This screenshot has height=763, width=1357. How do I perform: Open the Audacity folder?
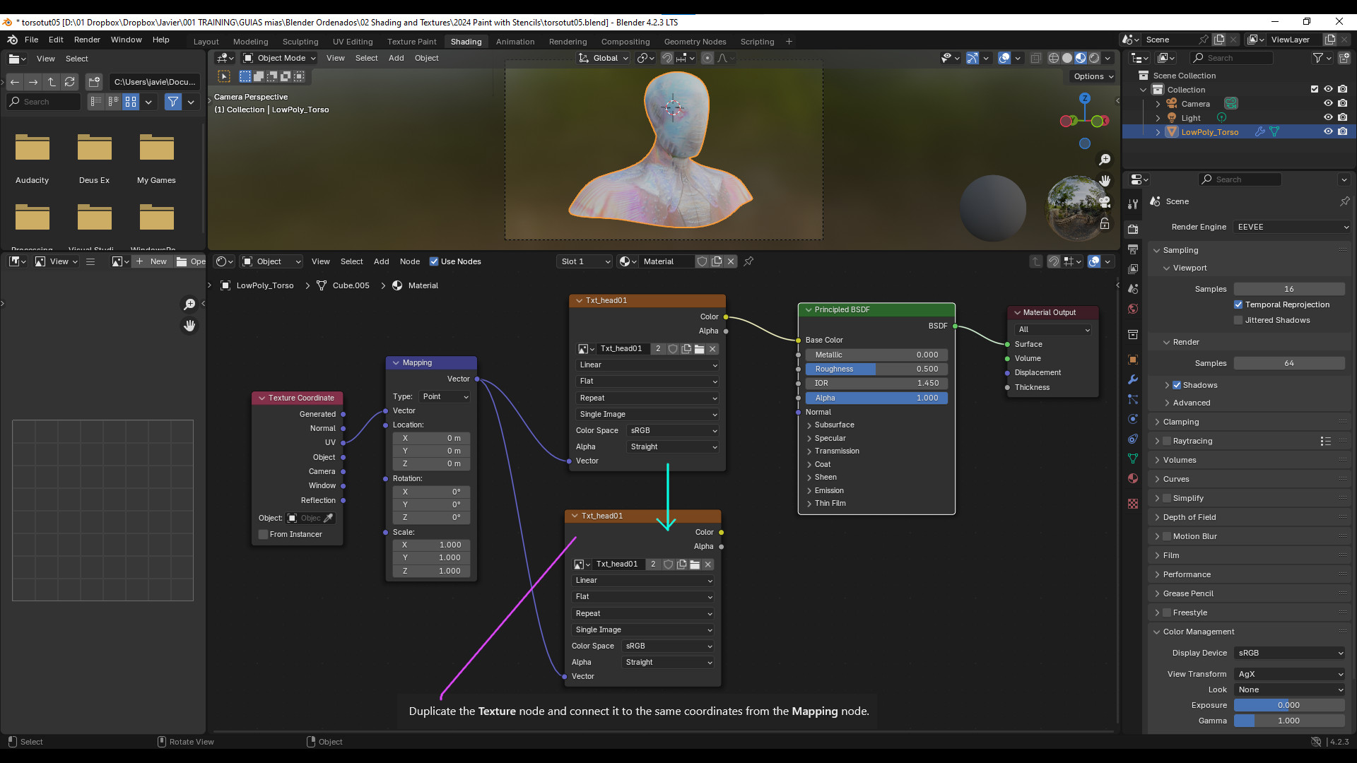33,159
